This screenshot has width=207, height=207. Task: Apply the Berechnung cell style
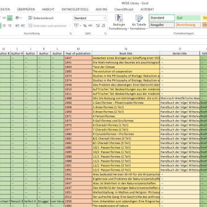click(x=188, y=25)
